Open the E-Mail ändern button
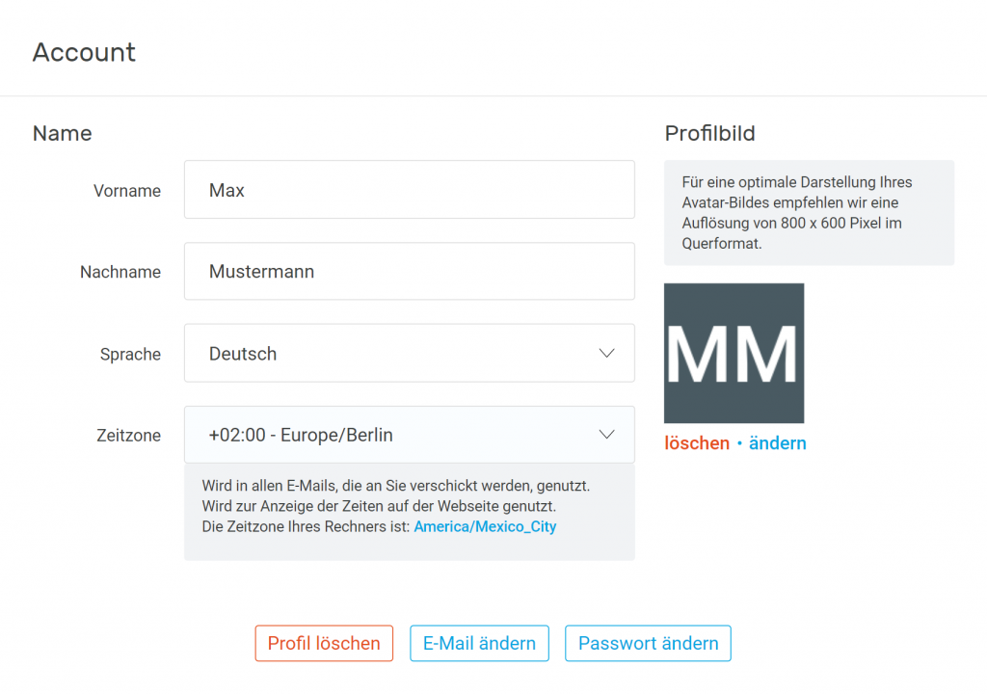 coord(480,643)
